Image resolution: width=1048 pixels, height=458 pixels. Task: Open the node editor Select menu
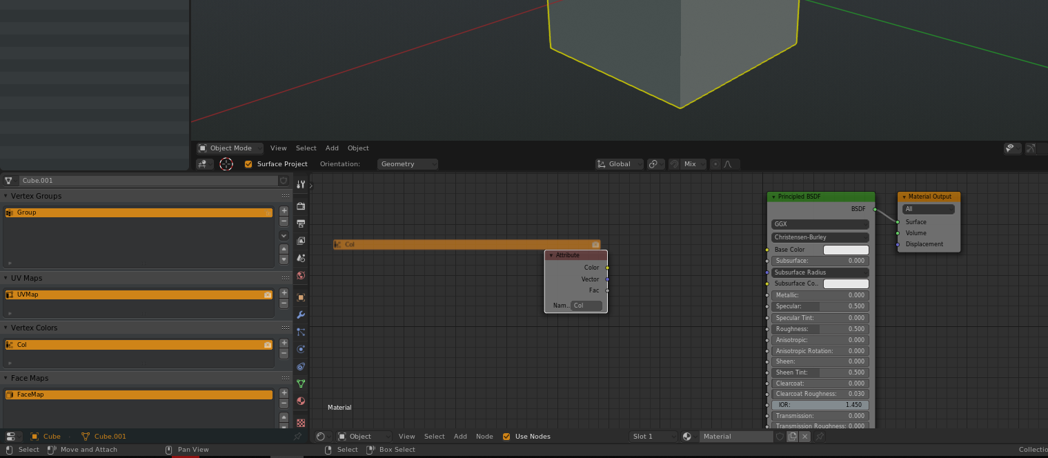click(435, 437)
